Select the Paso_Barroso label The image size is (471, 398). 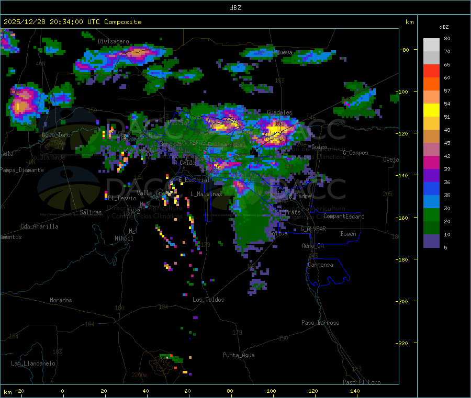[x=320, y=323]
